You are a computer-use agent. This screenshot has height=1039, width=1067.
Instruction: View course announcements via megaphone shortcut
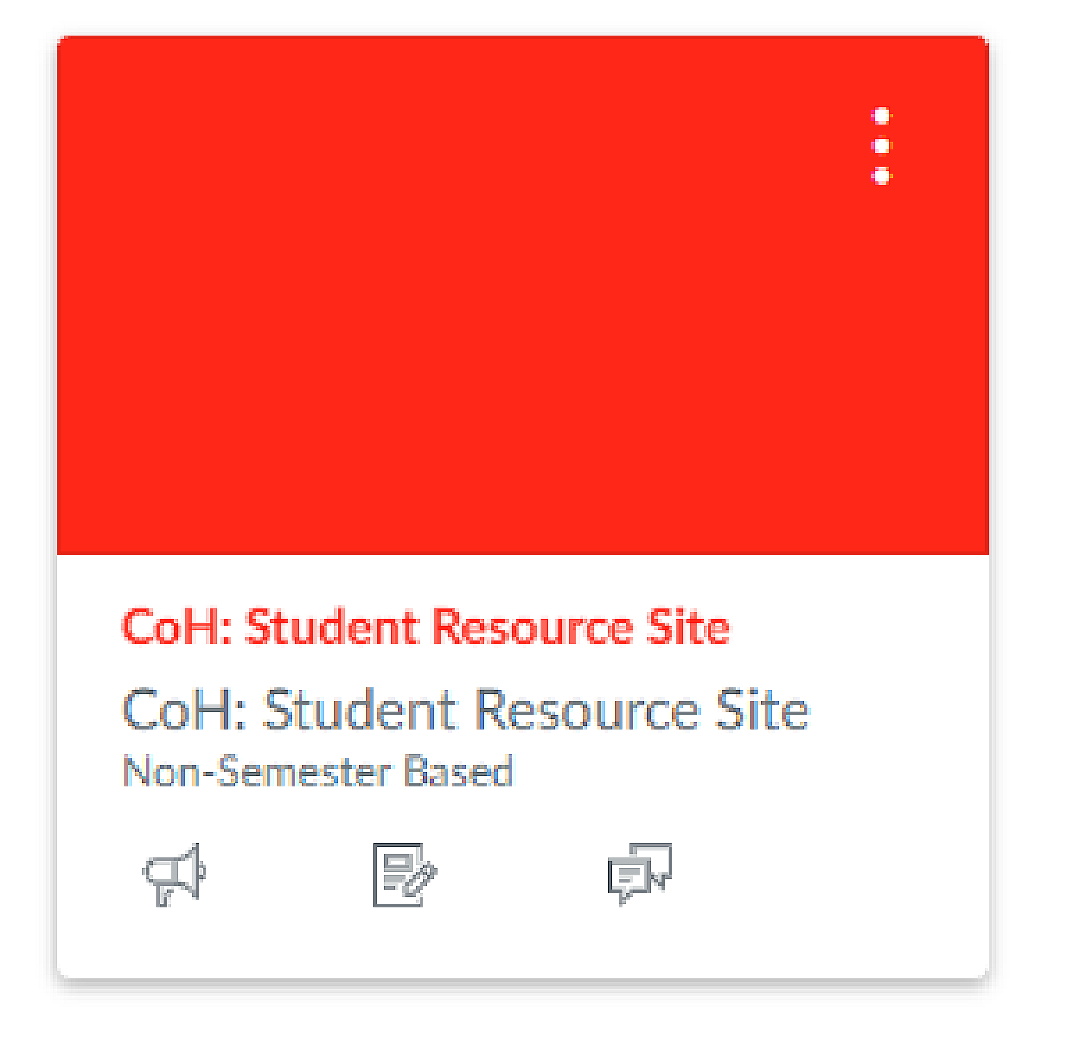pos(175,875)
